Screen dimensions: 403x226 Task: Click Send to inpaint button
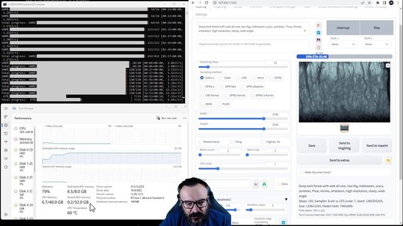pos(377,146)
